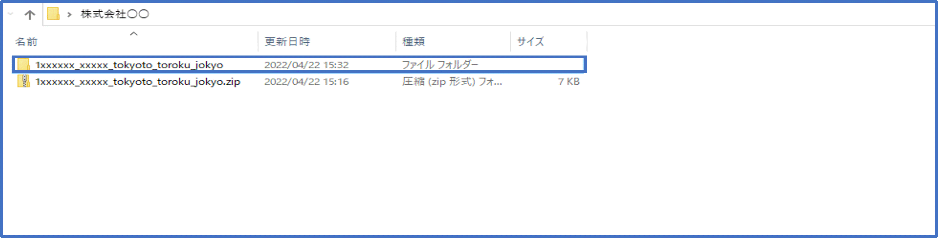Click the 圧縮 (zip 形式) type cell
This screenshot has height=238, width=938.
pyautogui.click(x=452, y=82)
